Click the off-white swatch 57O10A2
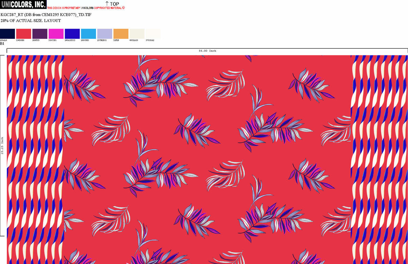The width and height of the screenshot is (408, 264). 153,34
